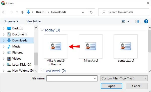Collapse the Today (3) group

click(x=42, y=30)
